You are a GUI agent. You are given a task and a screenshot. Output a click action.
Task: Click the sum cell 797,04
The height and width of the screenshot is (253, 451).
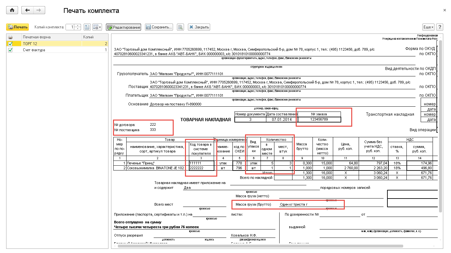[x=374, y=163]
